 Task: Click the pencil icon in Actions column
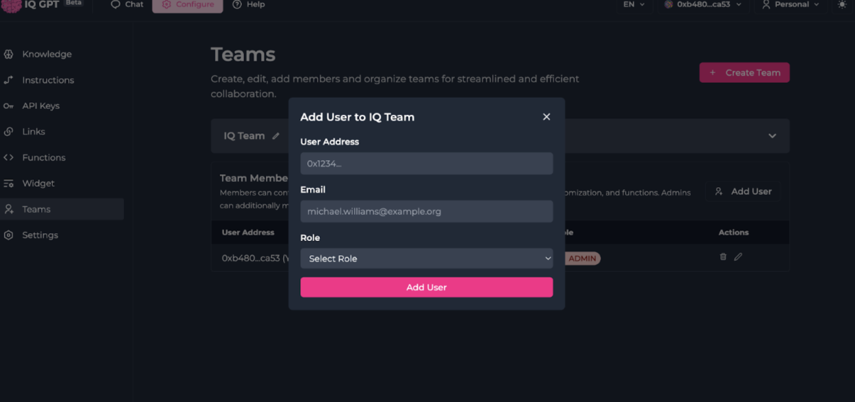[x=738, y=256]
